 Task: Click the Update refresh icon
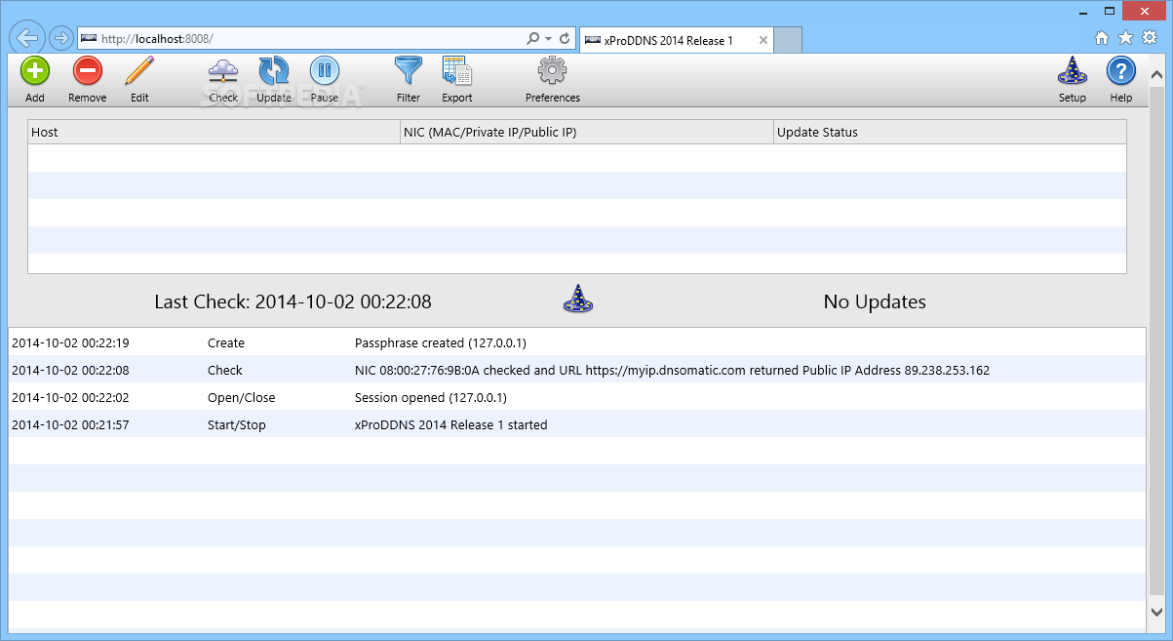(274, 70)
